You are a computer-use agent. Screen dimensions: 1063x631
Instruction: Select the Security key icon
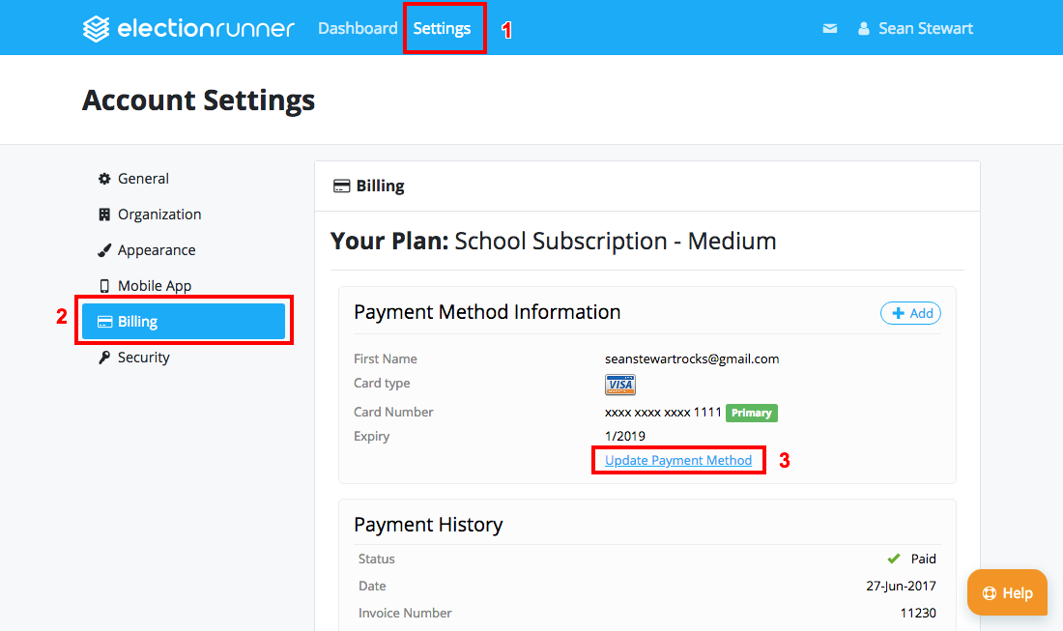click(103, 357)
